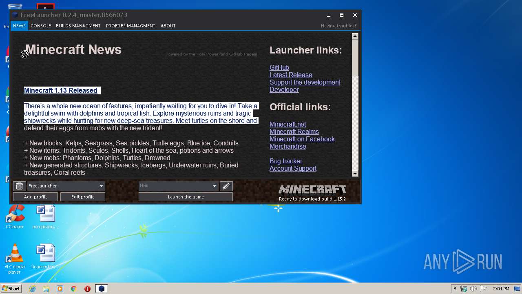Open the Bug tracker link

[286, 161]
